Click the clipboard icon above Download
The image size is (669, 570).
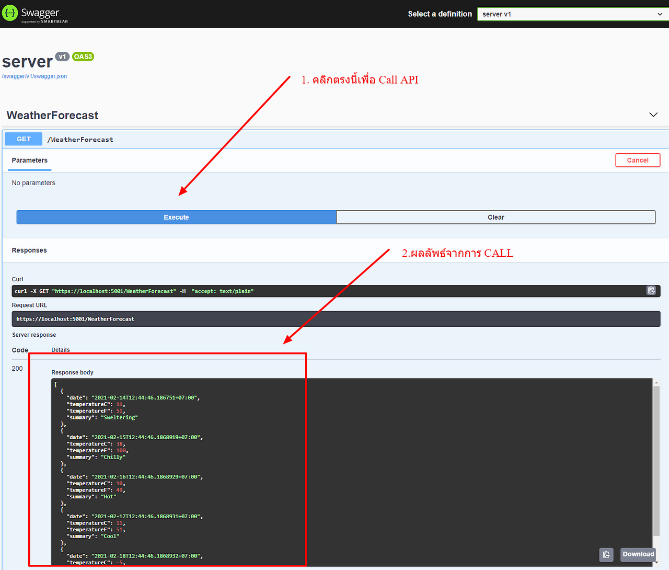606,554
